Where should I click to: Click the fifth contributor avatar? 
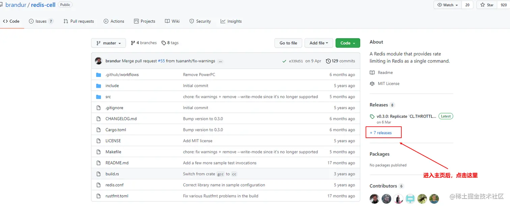click(422, 199)
